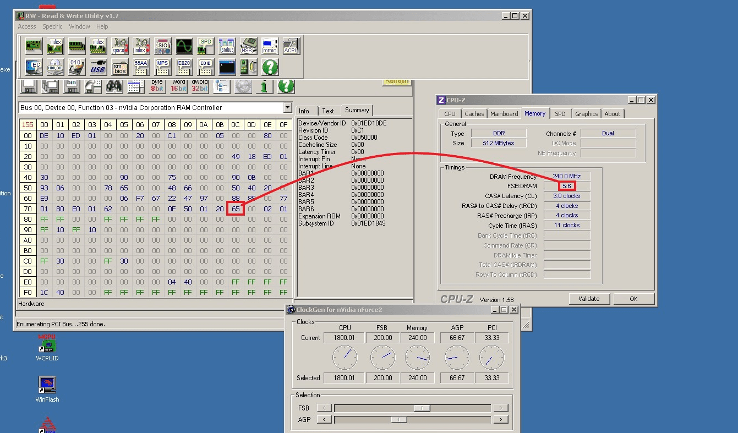
Task: Open the CPU tab in CPU-Z
Action: tap(450, 114)
